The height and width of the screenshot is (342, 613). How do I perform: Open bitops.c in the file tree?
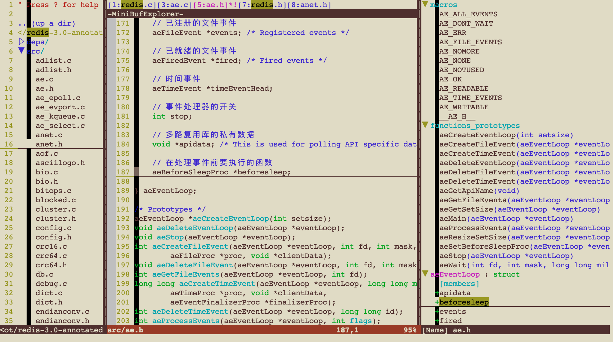54,191
